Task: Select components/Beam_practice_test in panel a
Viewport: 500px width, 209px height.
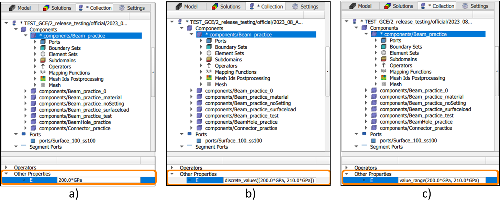Action: click(76, 116)
